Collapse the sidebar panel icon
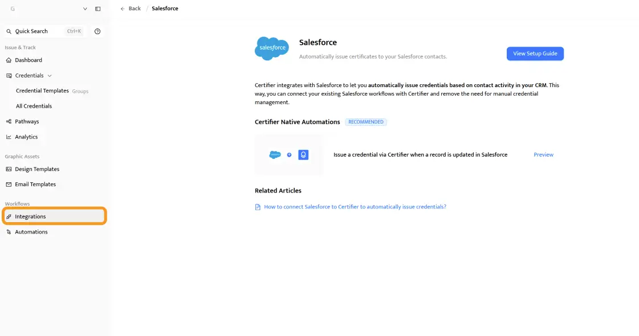Image resolution: width=639 pixels, height=336 pixels. tap(98, 9)
